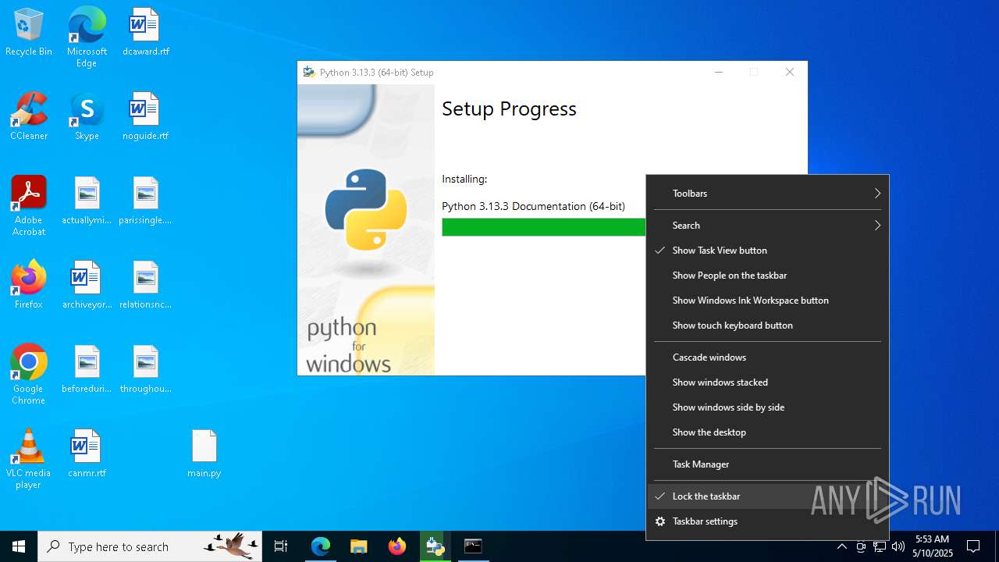Click the Task View taskbar button

pos(281,546)
